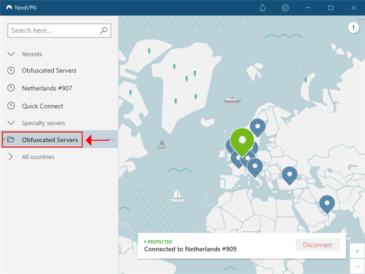365x274 pixels.
Task: Collapse the Recents section
Action: coord(11,54)
